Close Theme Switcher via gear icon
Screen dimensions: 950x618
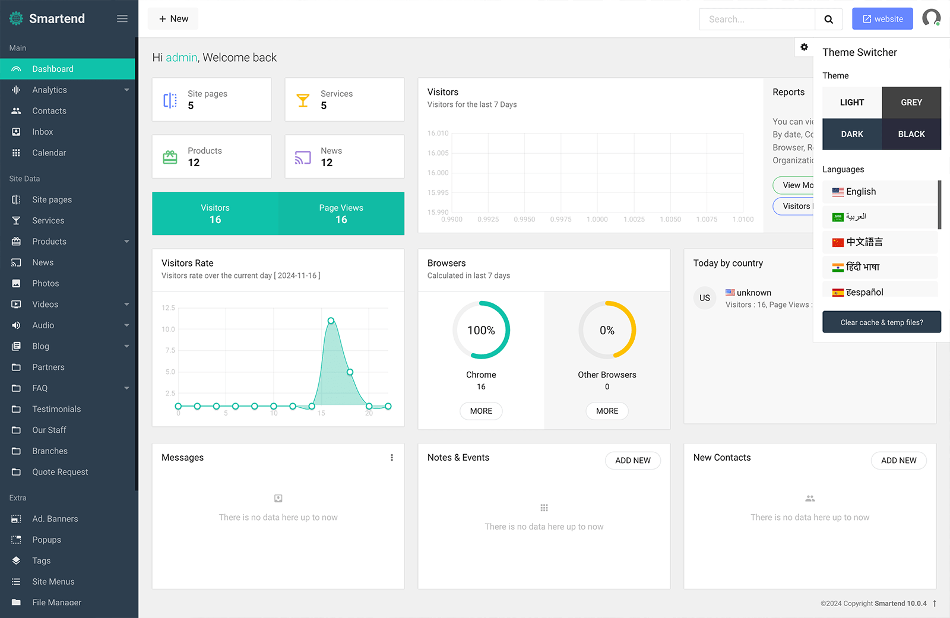click(804, 47)
